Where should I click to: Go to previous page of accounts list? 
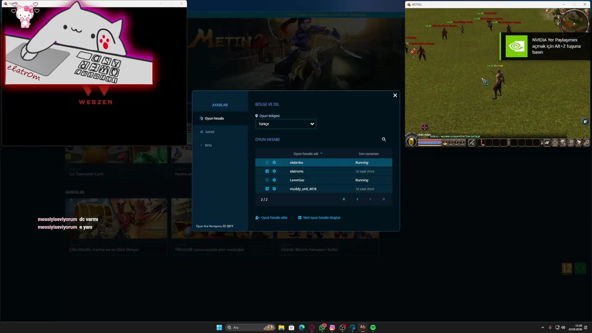click(357, 199)
